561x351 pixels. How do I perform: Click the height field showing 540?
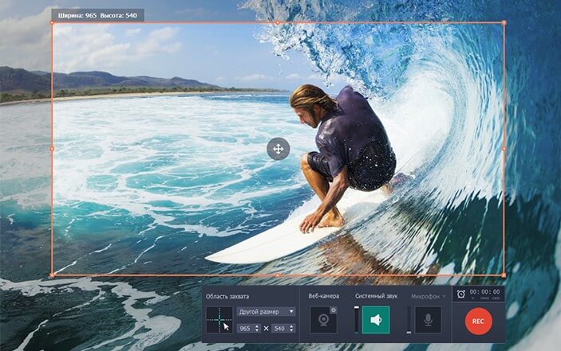(279, 328)
